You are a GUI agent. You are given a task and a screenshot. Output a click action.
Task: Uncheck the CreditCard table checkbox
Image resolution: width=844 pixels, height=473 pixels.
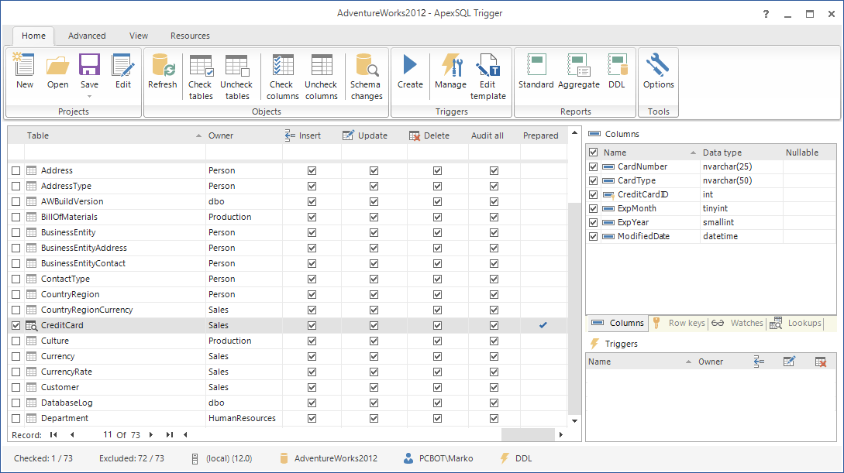tap(16, 325)
